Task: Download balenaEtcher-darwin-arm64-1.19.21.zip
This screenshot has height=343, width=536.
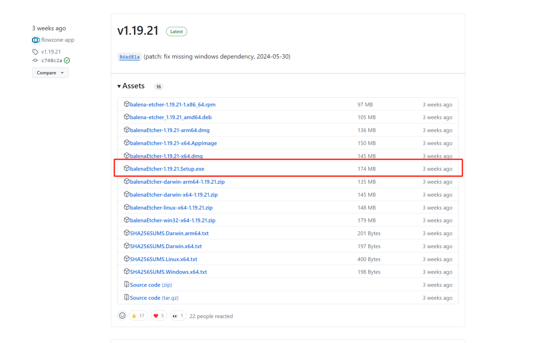Action: pyautogui.click(x=177, y=182)
